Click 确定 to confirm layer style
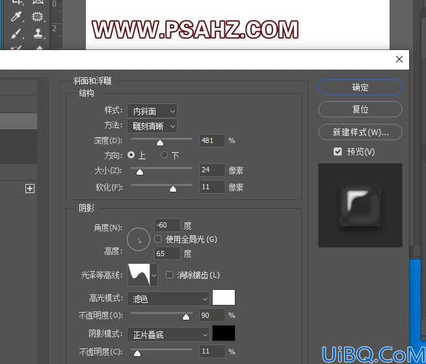The height and width of the screenshot is (364, 426). (x=360, y=87)
